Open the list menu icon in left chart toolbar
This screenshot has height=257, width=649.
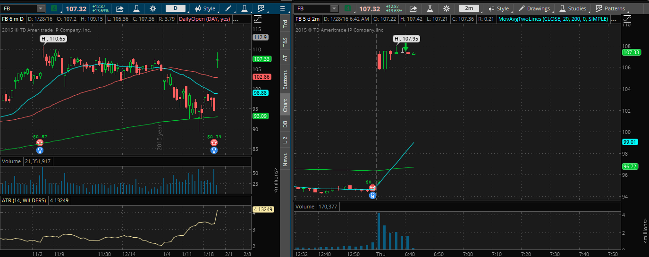[x=283, y=8]
